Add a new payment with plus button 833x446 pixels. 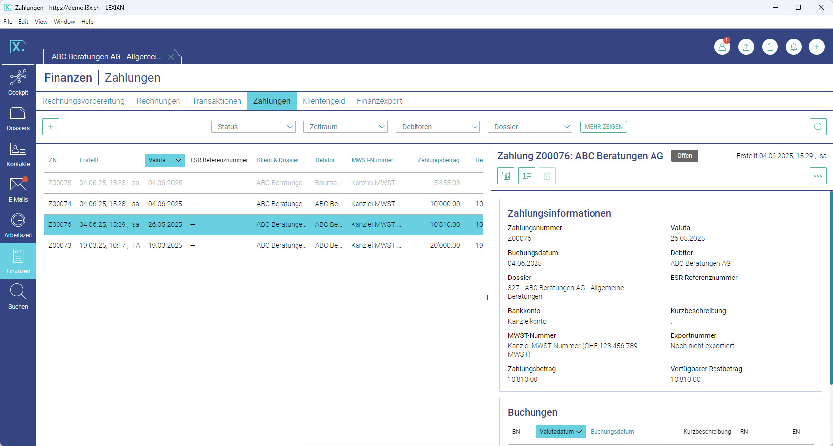pyautogui.click(x=51, y=127)
